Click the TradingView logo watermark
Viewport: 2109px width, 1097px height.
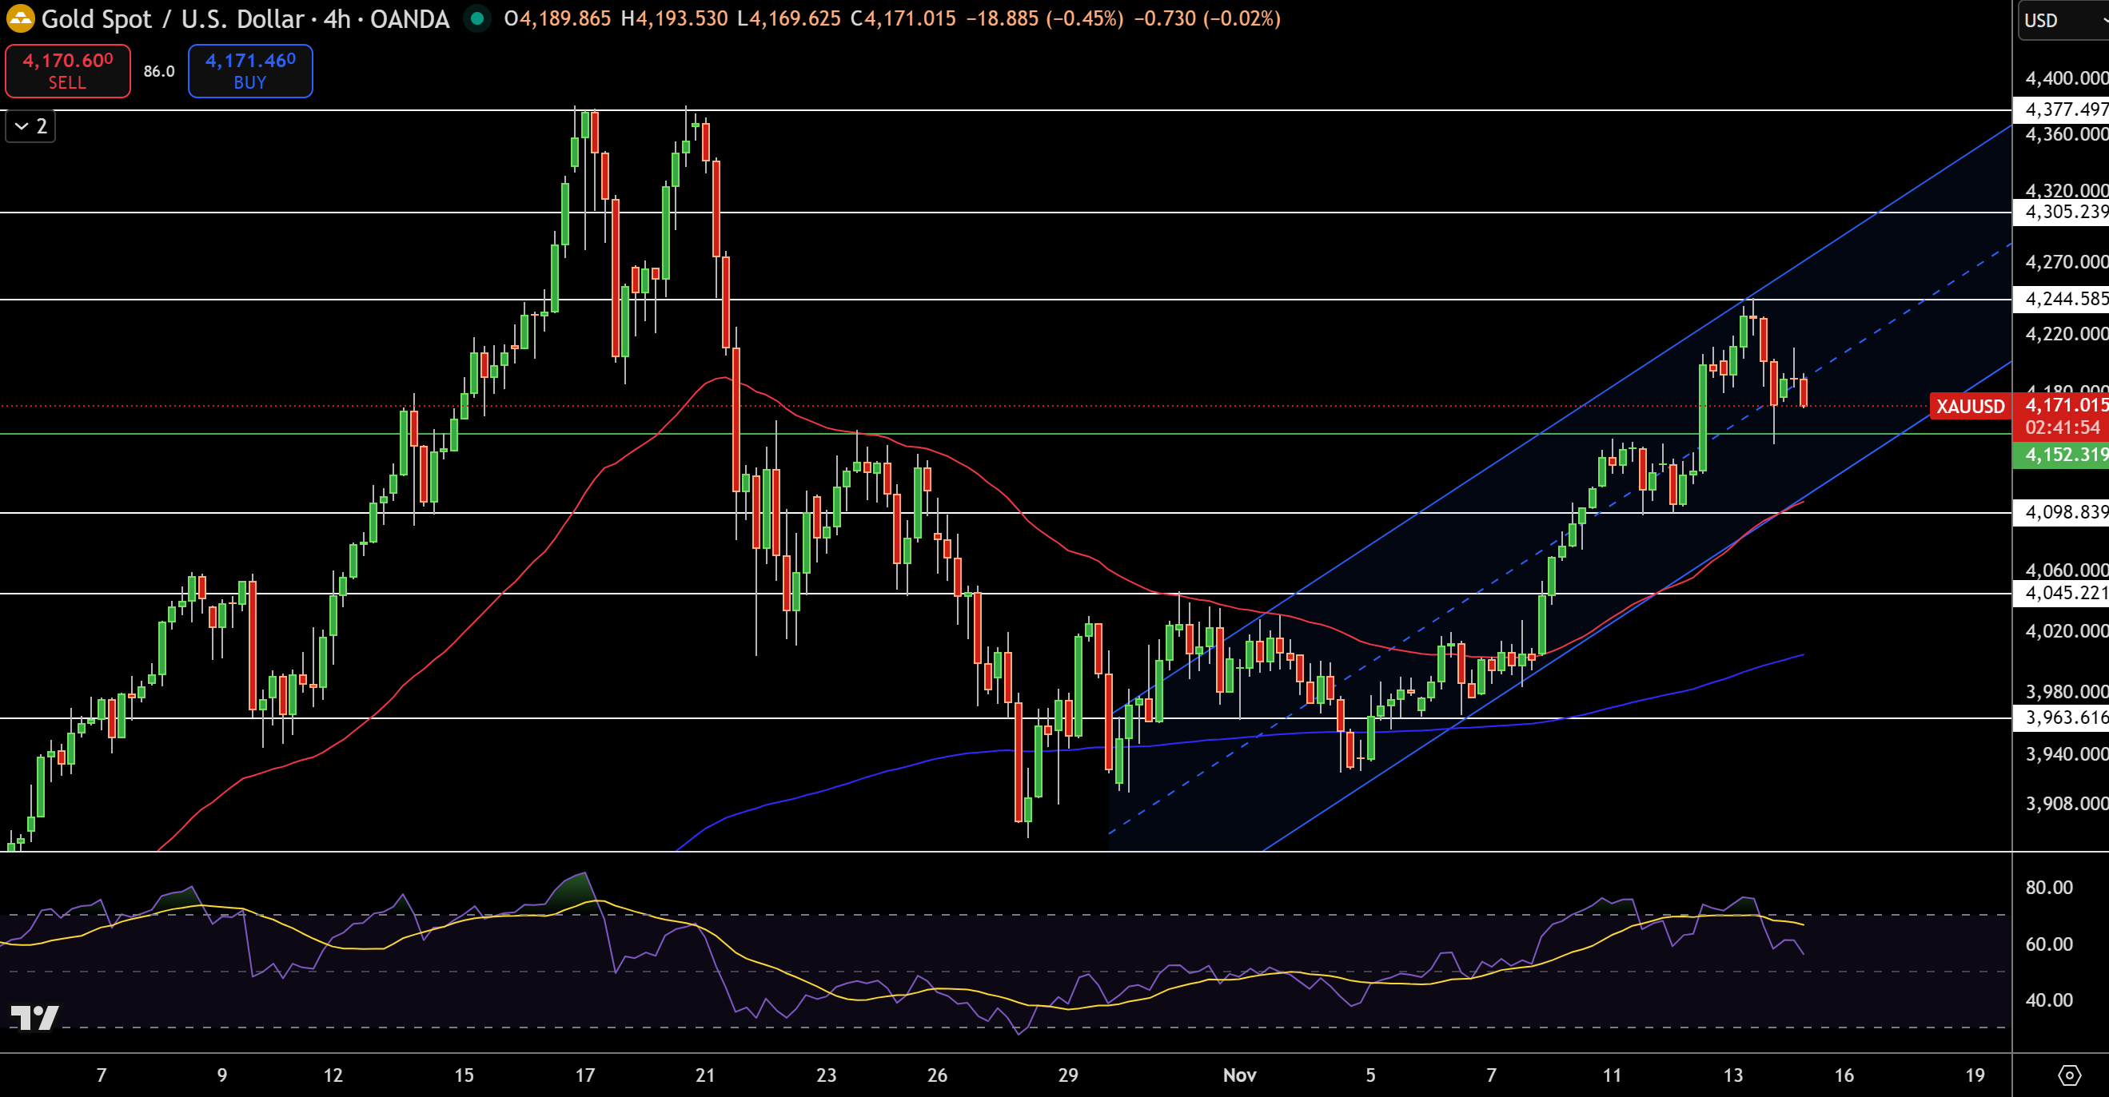click(36, 1018)
